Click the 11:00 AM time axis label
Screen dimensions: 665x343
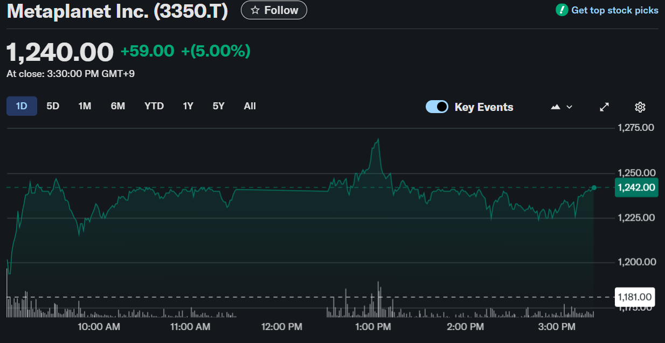[x=189, y=327]
